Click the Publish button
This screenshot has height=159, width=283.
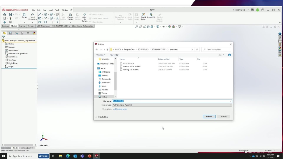click(209, 117)
